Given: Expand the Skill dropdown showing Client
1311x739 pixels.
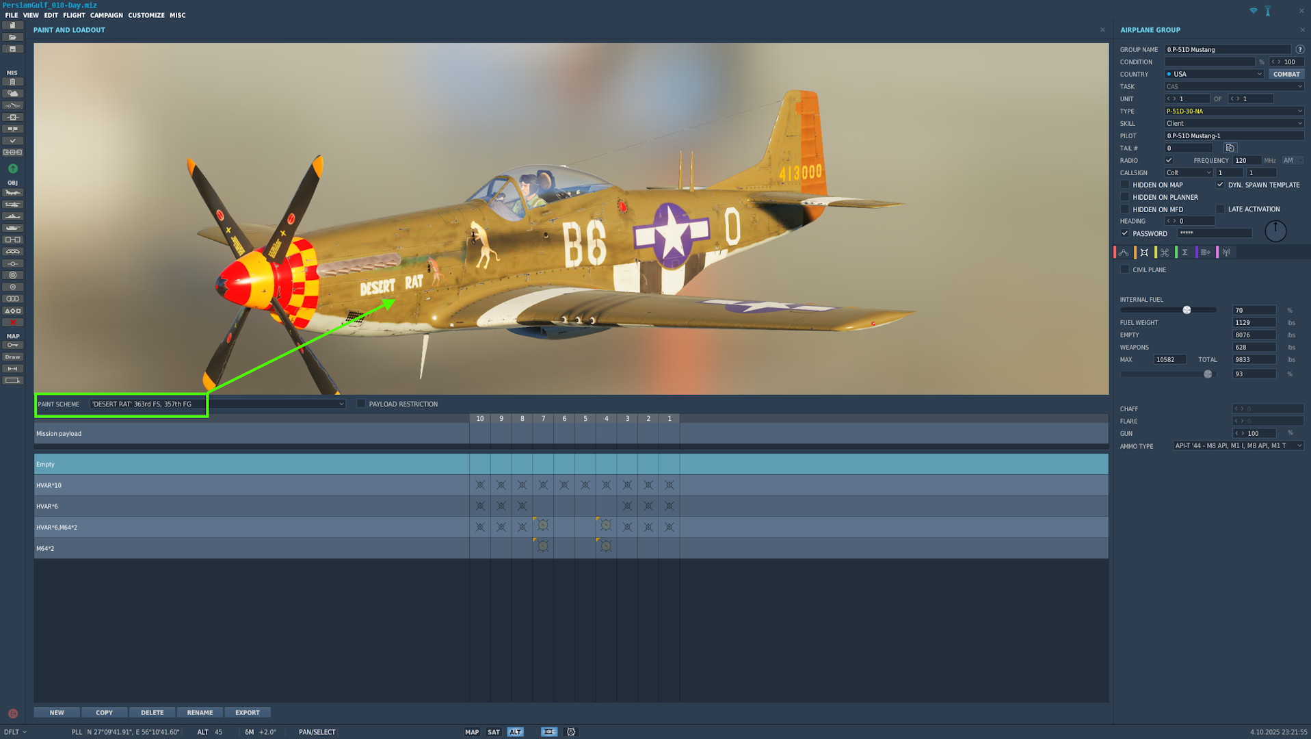Looking at the screenshot, I should [x=1234, y=123].
